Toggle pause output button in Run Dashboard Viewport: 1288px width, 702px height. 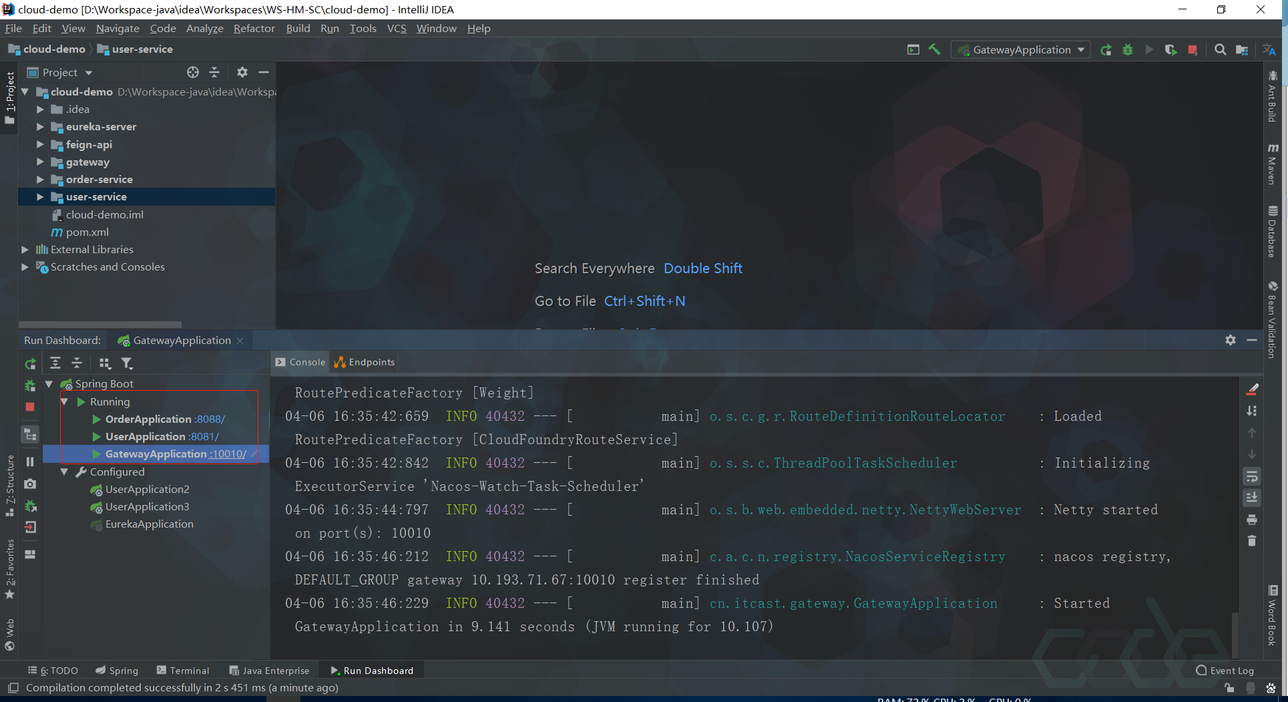pyautogui.click(x=30, y=462)
